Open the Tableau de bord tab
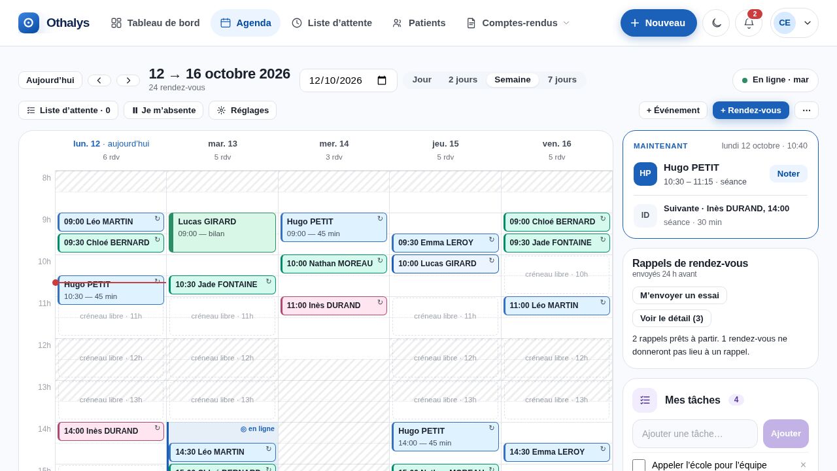 tap(155, 23)
